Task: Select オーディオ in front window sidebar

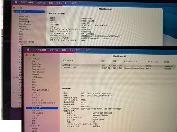Action: click(36, 95)
